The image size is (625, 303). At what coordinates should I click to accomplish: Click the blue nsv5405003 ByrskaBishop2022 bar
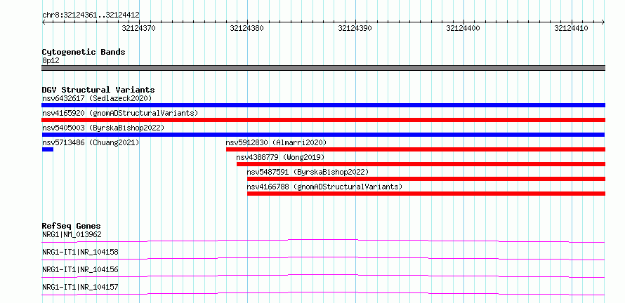323,135
